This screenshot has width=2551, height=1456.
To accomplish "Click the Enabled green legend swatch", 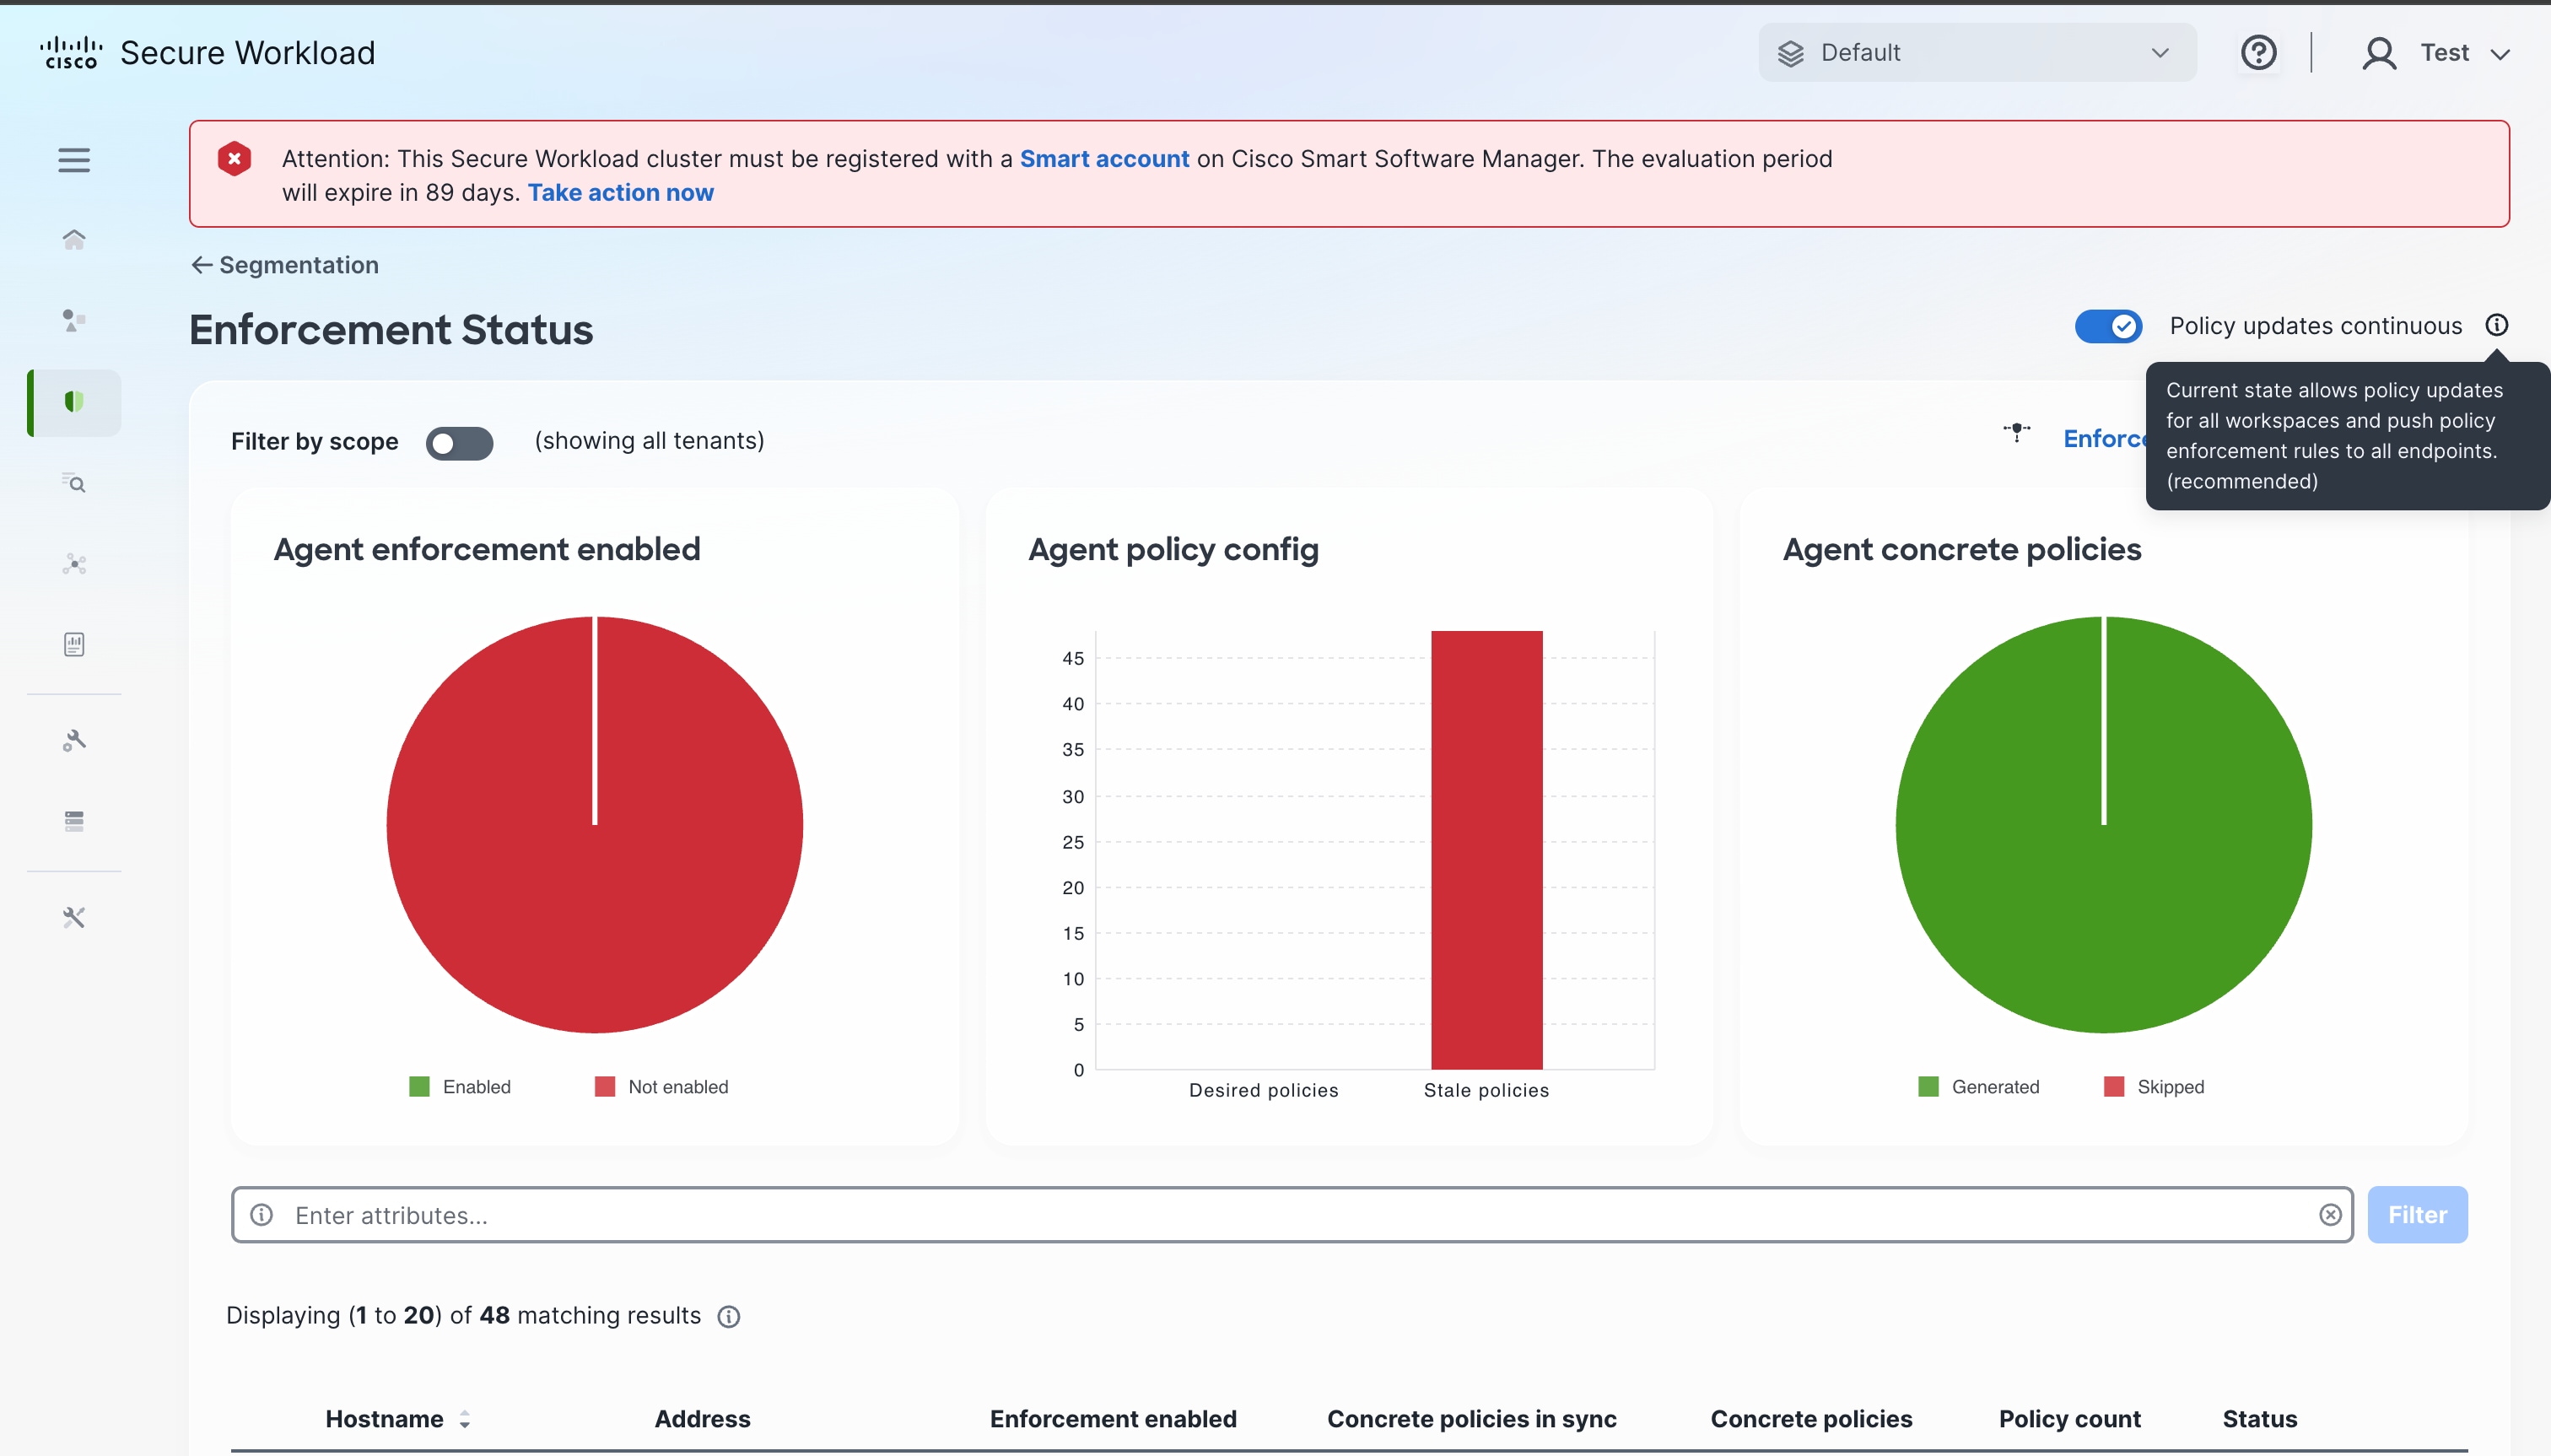I will coord(419,1086).
